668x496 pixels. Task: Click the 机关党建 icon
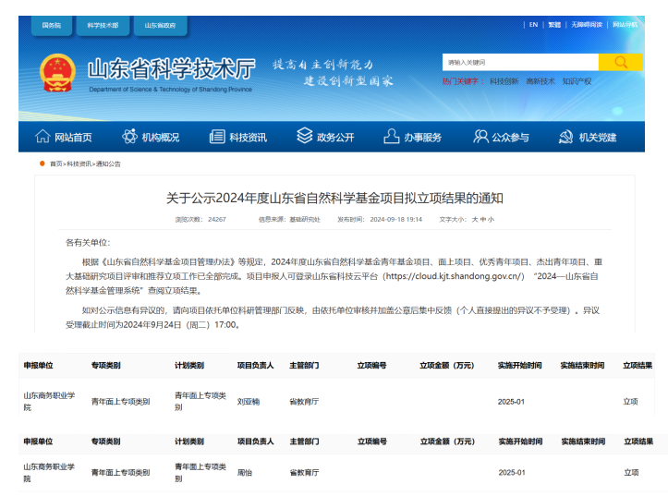(566, 137)
